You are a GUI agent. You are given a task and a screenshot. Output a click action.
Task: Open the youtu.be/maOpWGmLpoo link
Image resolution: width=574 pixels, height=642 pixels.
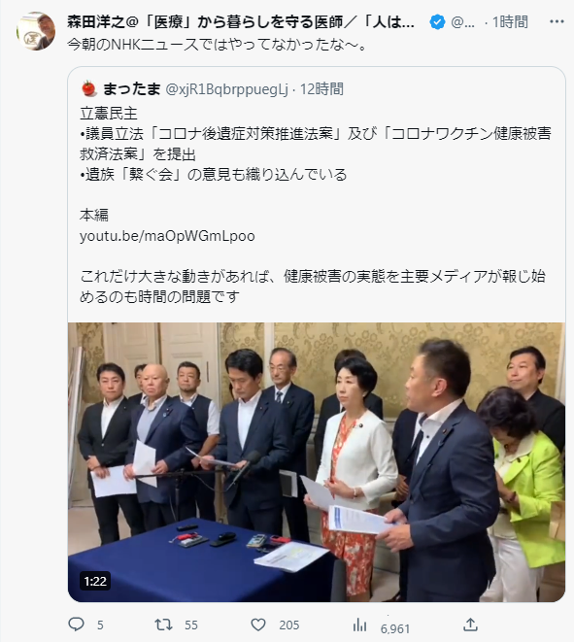[167, 236]
